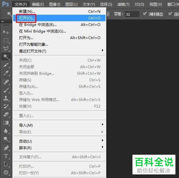
Task: Select the Path Selection tool
Action: [6, 164]
